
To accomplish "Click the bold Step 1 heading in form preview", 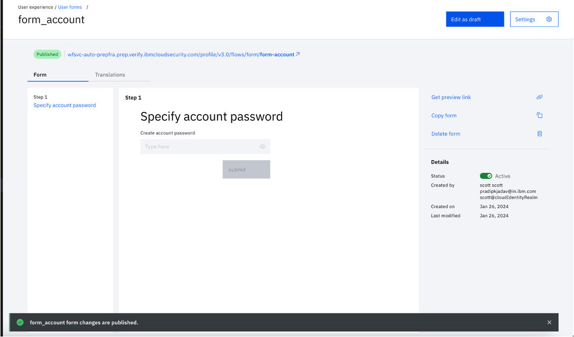I will point(133,97).
